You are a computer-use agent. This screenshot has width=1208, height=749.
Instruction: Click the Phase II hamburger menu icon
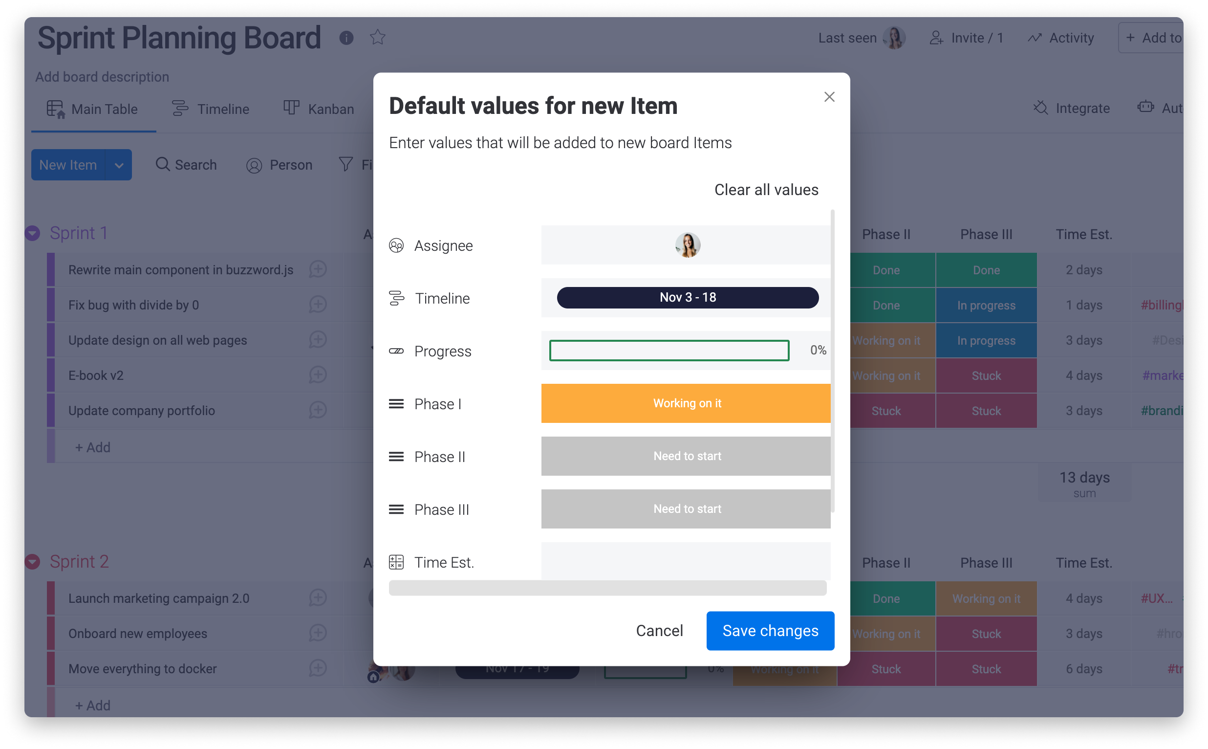(x=396, y=456)
